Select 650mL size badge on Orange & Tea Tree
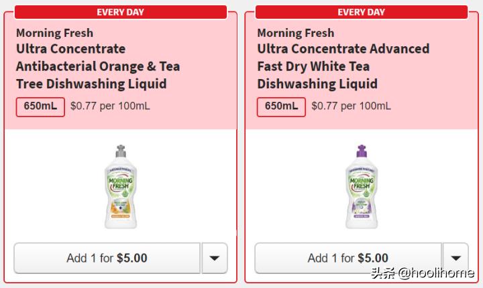 point(40,106)
